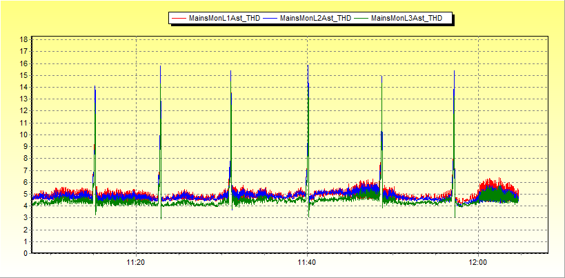Click the green spike between 11:40 and 12:00
This screenshot has width=565, height=278.
point(381,77)
